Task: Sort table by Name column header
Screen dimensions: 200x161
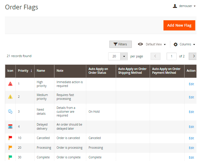Action: point(41,71)
